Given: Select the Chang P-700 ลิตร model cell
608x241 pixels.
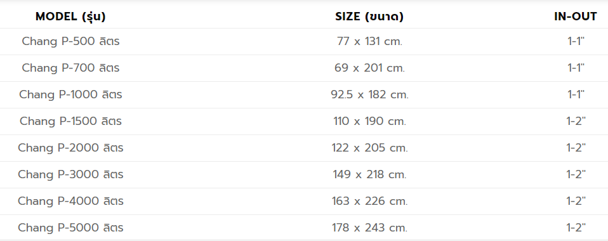Looking at the screenshot, I should click(x=70, y=68).
